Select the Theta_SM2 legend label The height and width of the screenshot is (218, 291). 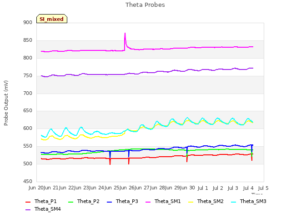210,201
